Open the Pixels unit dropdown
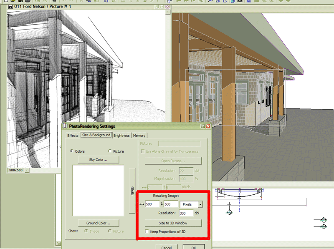The image size is (334, 249). (201, 204)
